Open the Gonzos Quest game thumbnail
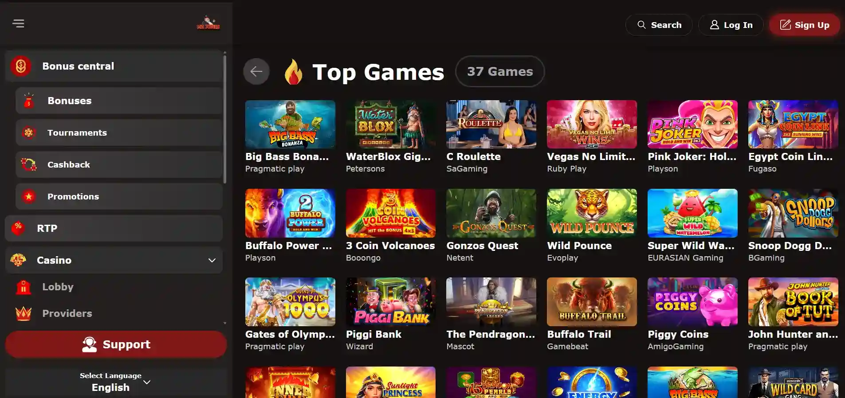The width and height of the screenshot is (845, 398). coord(491,213)
